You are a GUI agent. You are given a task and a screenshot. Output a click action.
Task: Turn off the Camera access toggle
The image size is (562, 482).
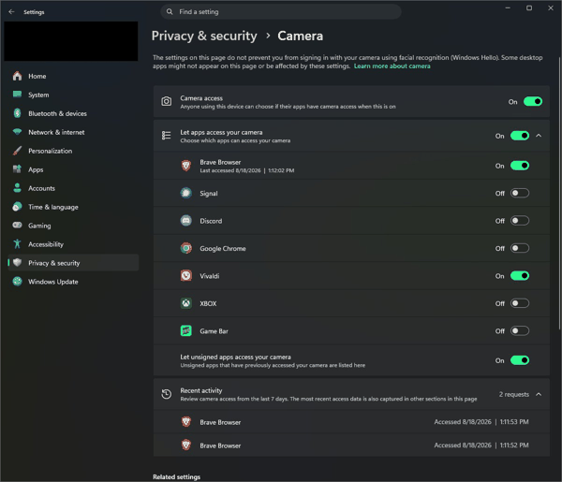coord(533,102)
